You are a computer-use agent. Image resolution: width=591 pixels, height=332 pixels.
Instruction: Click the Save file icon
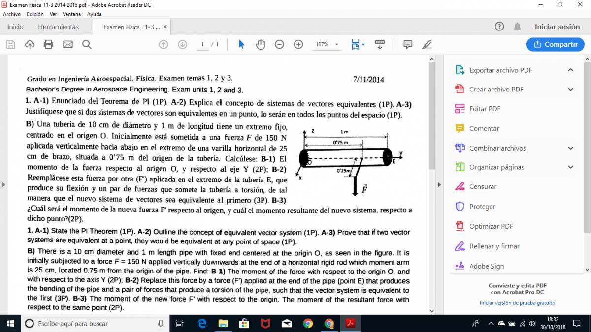pyautogui.click(x=10, y=45)
